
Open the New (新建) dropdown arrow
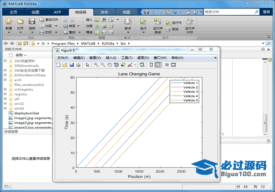[9, 32]
